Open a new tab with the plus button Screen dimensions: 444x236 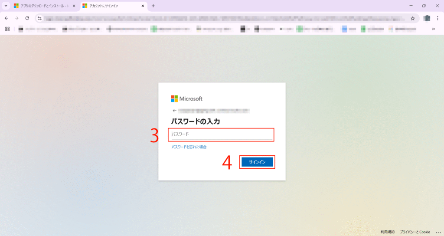pyautogui.click(x=153, y=6)
